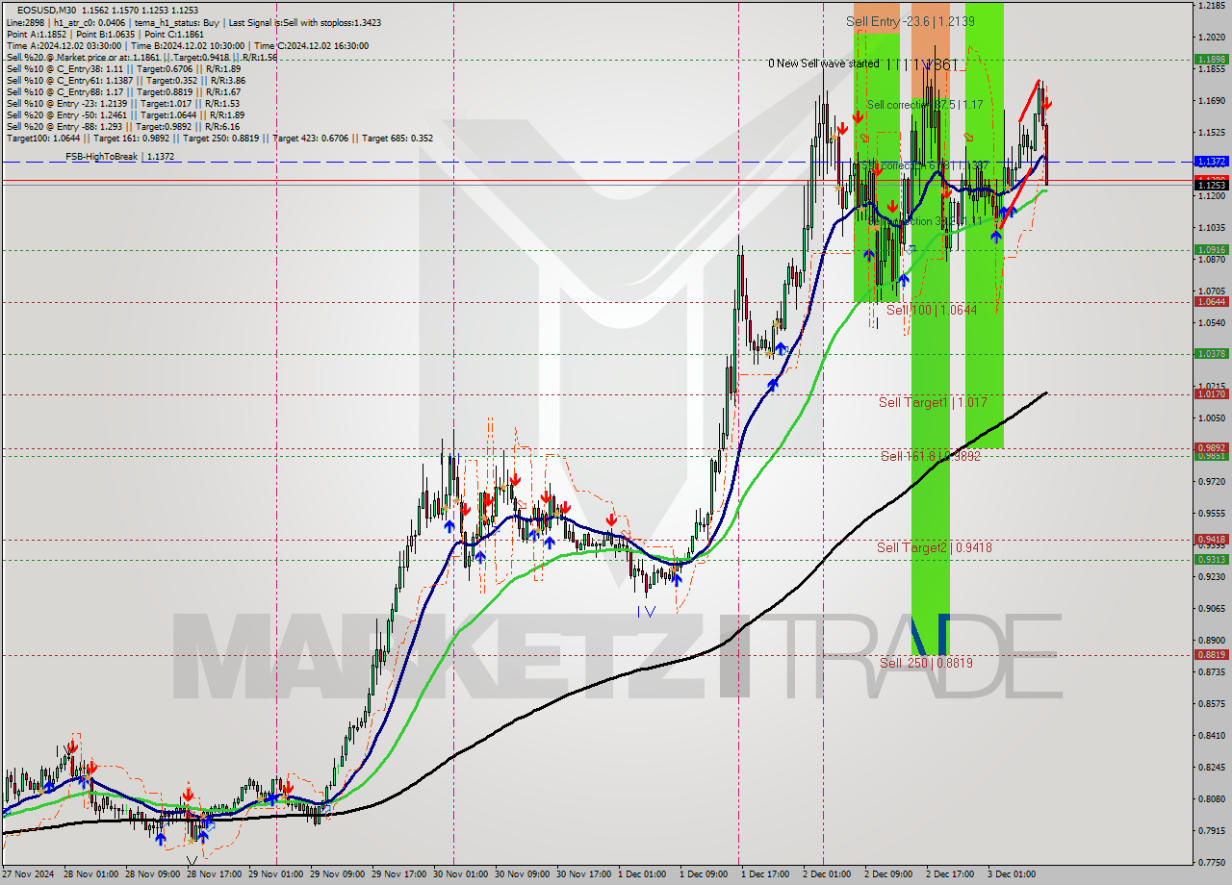Image resolution: width=1232 pixels, height=885 pixels.
Task: Select '1 Dec 17:00' on the time axis
Action: (766, 874)
